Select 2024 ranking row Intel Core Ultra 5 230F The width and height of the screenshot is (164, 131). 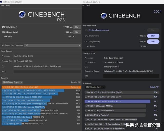click(122, 97)
